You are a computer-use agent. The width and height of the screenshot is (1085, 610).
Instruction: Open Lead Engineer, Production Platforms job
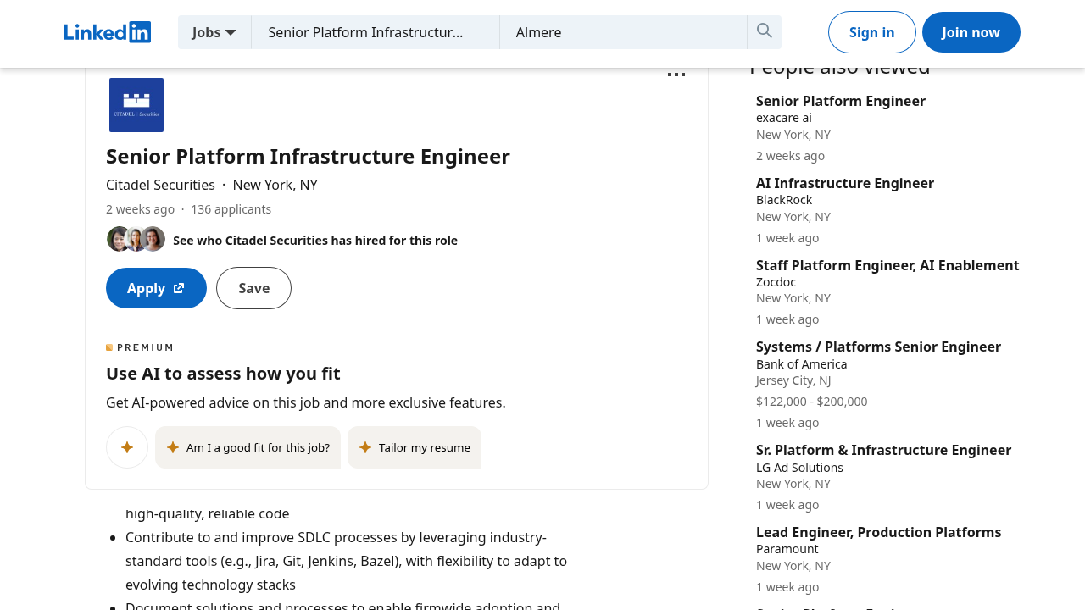(x=878, y=532)
